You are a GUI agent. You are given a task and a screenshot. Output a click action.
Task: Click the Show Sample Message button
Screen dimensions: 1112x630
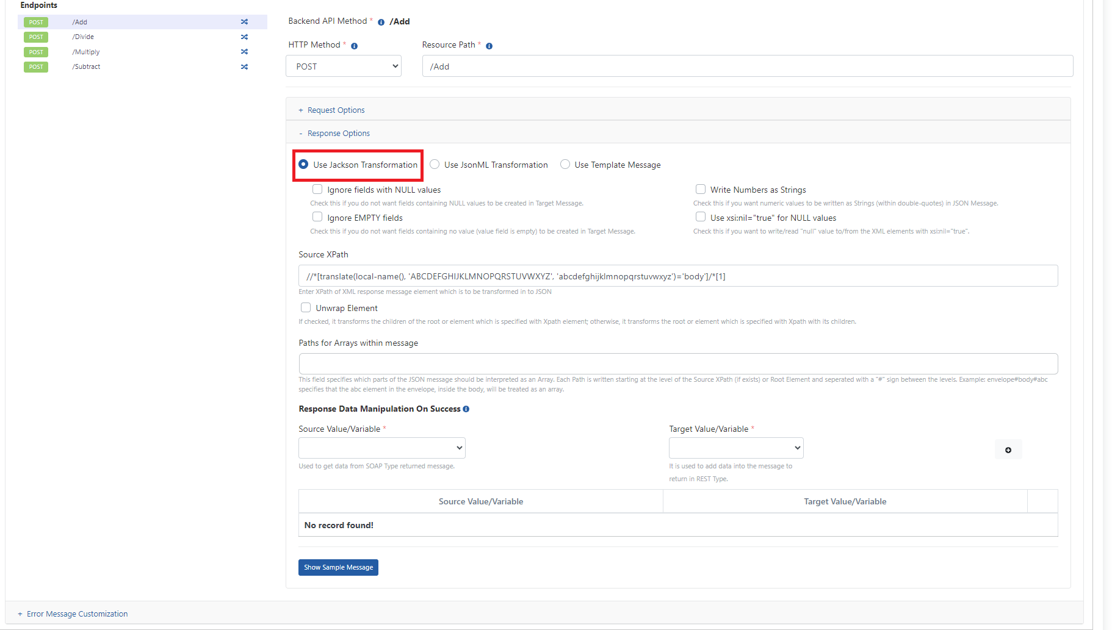pyautogui.click(x=338, y=568)
